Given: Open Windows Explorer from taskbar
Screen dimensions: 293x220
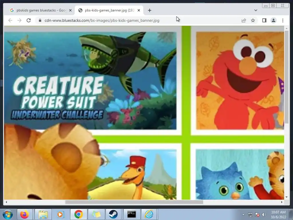Looking at the screenshot, I should click(43, 214).
